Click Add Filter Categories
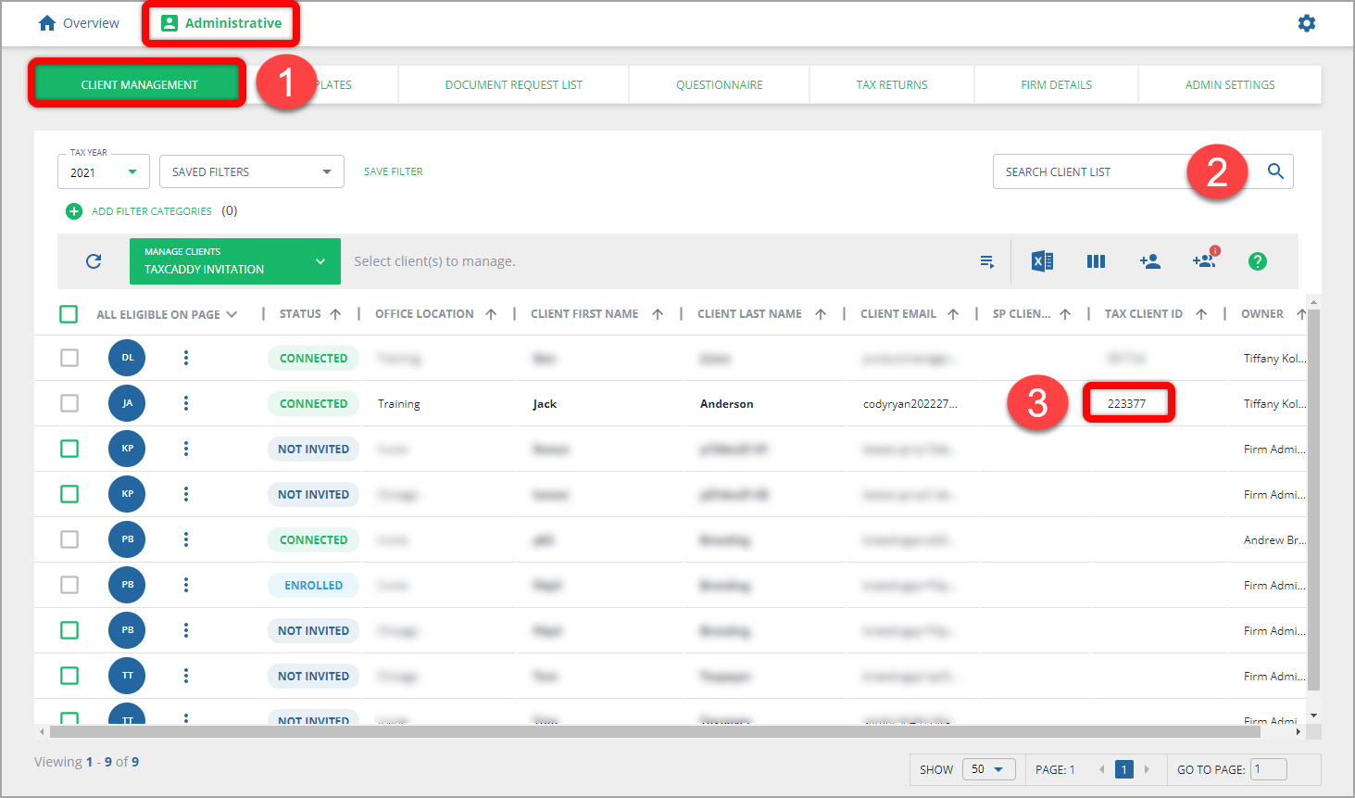 pos(141,211)
